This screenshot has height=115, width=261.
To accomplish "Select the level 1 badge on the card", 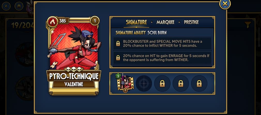I will 95,21.
